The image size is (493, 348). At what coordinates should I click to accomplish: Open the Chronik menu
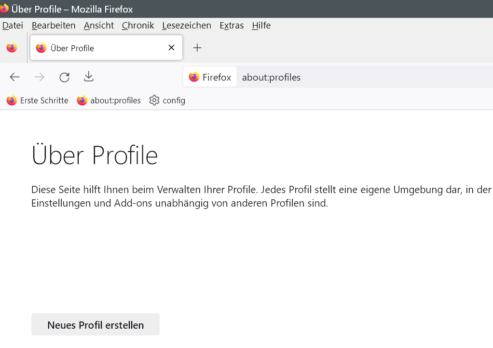tap(138, 26)
